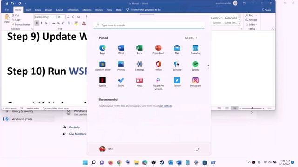Click the text highlight color button
Screen dimensions: 298x167
(76, 23)
